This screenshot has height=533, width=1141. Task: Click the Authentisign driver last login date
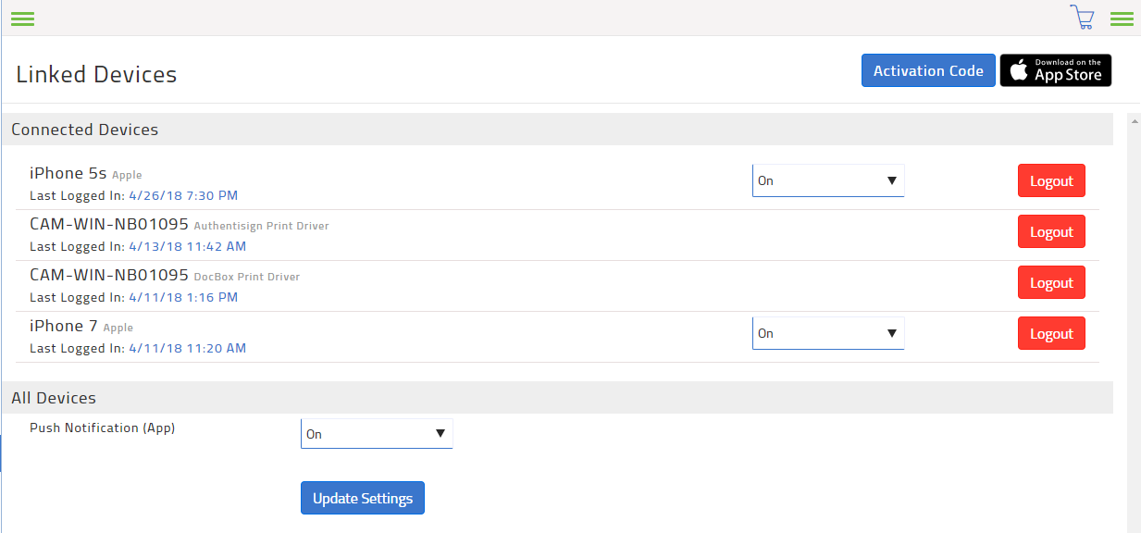(187, 247)
